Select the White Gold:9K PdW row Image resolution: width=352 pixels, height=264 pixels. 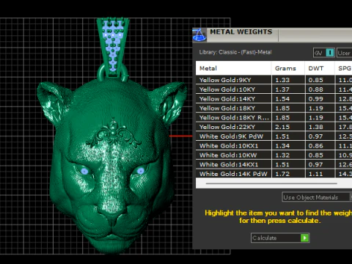tap(274, 136)
